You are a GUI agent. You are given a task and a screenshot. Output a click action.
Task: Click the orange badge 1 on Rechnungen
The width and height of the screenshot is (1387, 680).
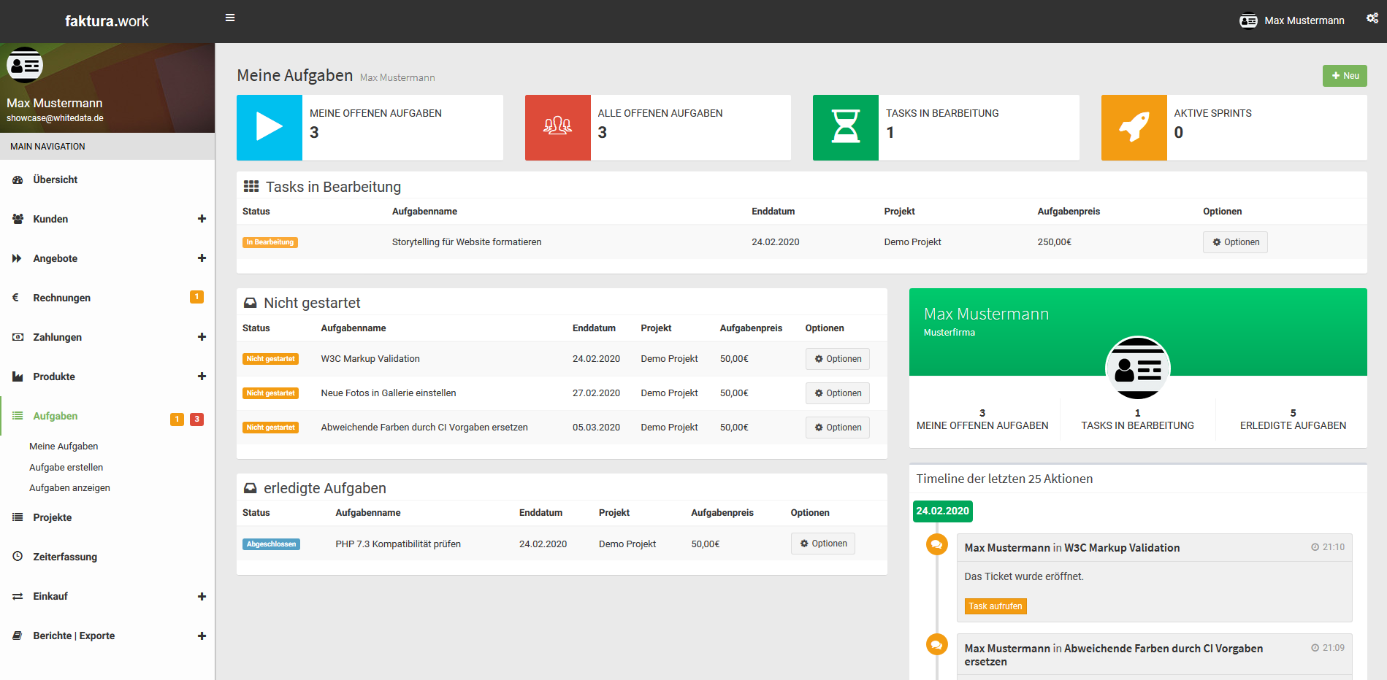[196, 297]
